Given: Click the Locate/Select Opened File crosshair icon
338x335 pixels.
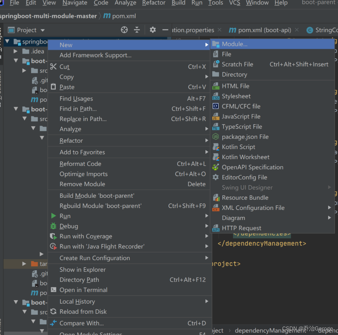Looking at the screenshot, I should [124, 30].
